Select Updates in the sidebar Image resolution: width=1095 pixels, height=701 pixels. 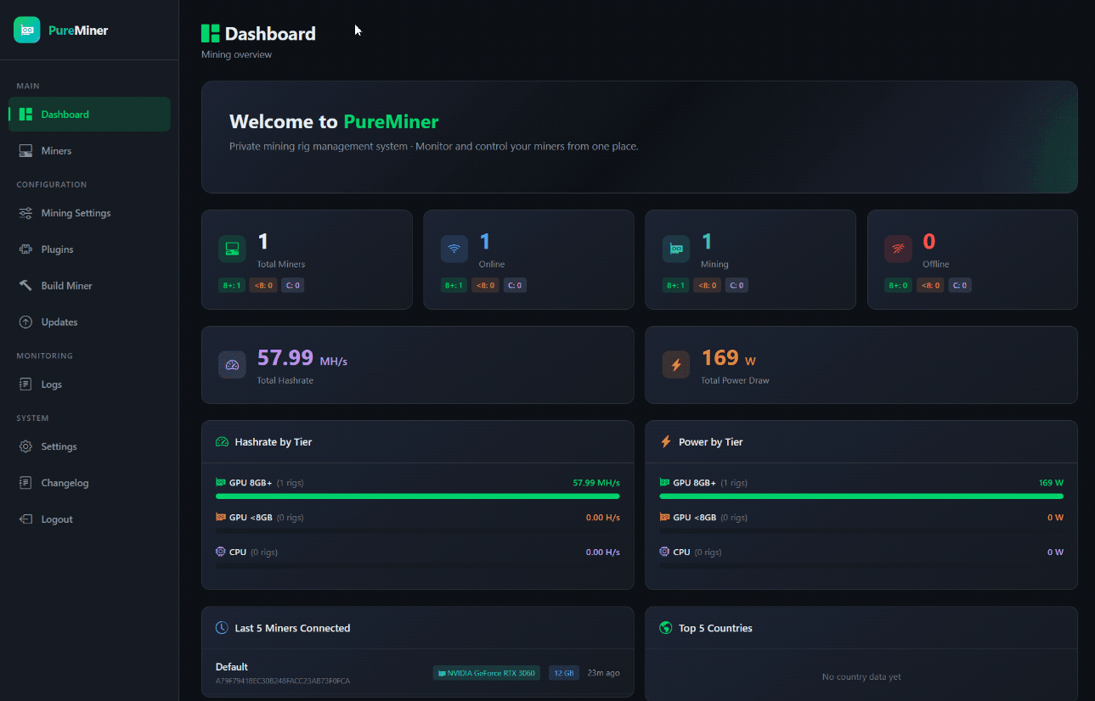pyautogui.click(x=89, y=322)
